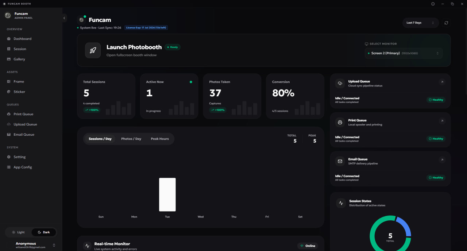Switch to the Photos / Day tab
Image resolution: width=467 pixels, height=251 pixels.
[131, 139]
